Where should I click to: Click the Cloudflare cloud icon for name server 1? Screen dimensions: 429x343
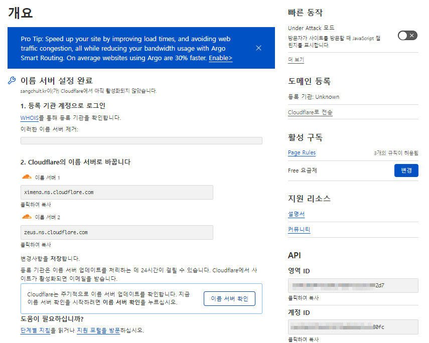27,177
